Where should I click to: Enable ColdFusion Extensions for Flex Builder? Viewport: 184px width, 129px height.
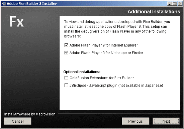[x=66, y=78]
